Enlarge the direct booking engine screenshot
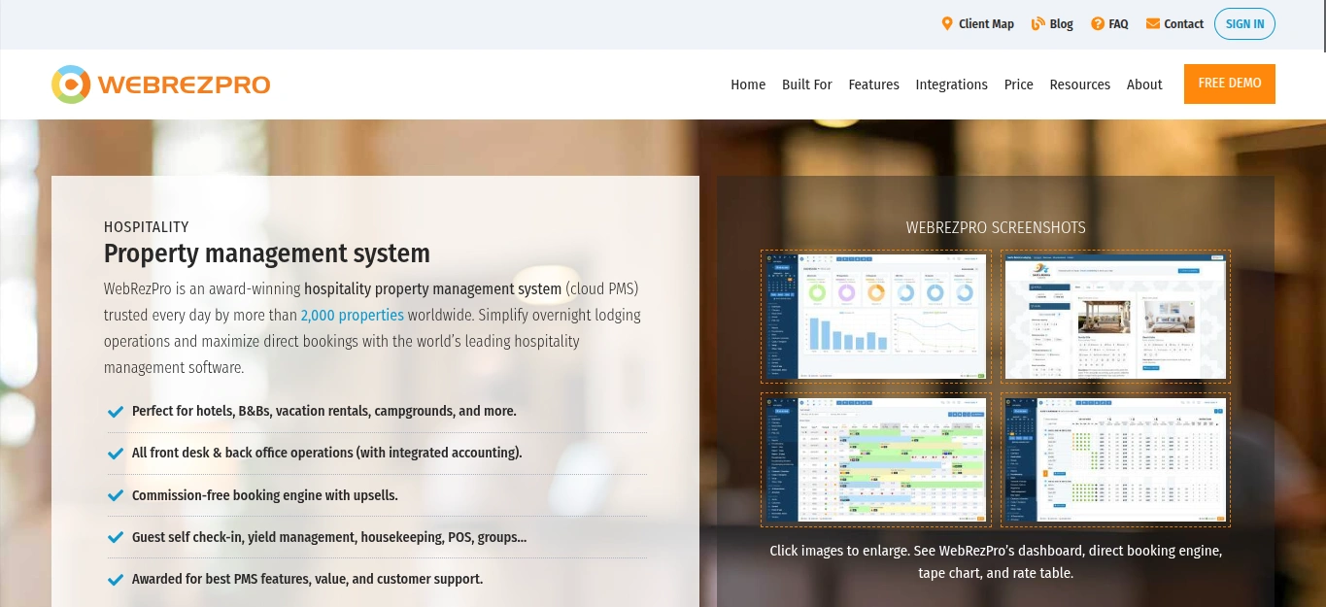The width and height of the screenshot is (1326, 607). (x=1116, y=317)
